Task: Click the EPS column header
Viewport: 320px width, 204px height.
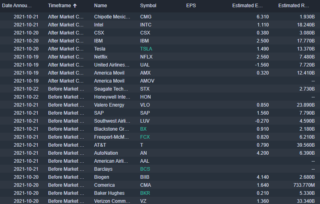Action: point(191,6)
